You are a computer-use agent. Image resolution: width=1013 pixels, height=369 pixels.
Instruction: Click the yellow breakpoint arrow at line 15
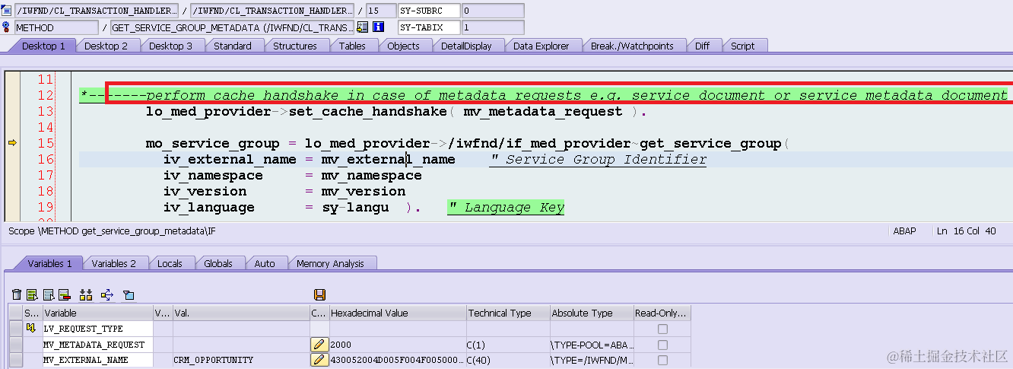tap(11, 143)
